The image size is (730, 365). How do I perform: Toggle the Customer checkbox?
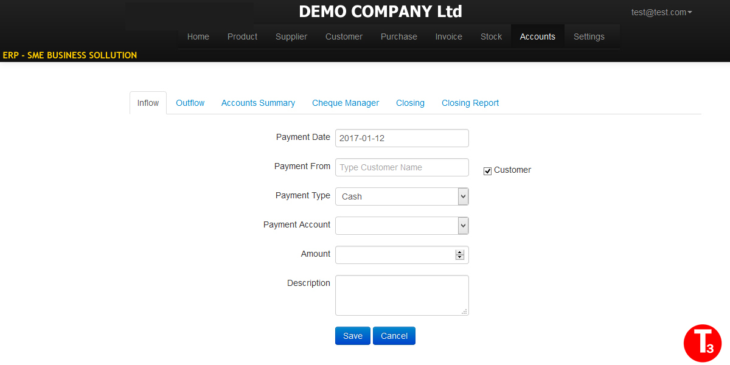coord(487,171)
